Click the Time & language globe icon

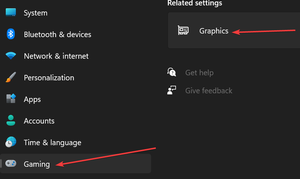pyautogui.click(x=11, y=142)
